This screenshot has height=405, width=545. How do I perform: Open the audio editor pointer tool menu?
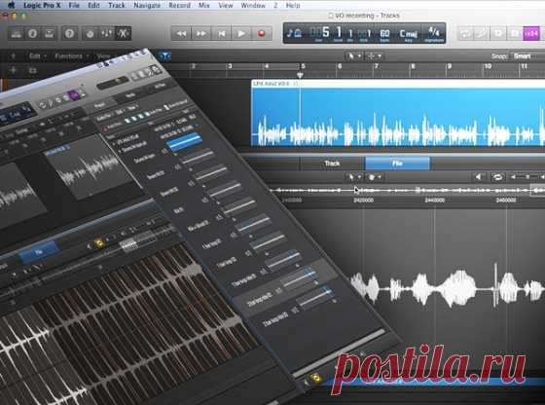[x=354, y=177]
